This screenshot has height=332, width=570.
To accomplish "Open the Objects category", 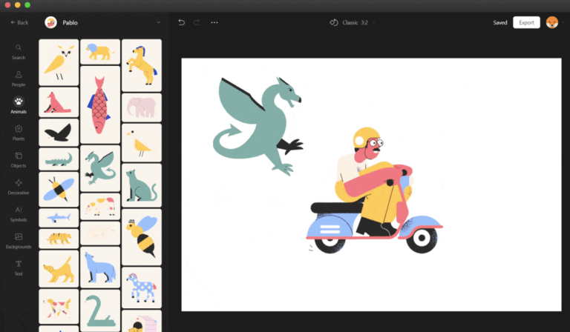I will coord(18,159).
